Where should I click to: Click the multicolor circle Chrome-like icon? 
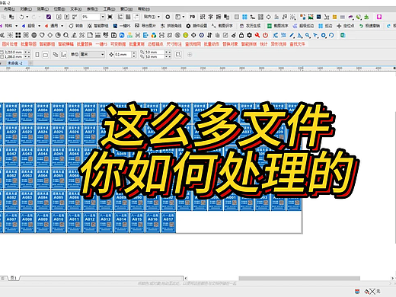click(x=154, y=35)
